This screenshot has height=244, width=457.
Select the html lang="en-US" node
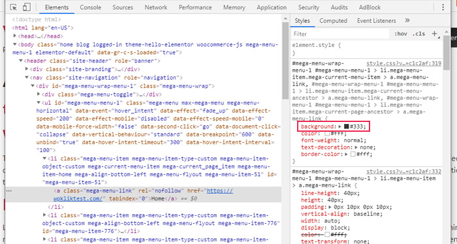tap(42, 28)
